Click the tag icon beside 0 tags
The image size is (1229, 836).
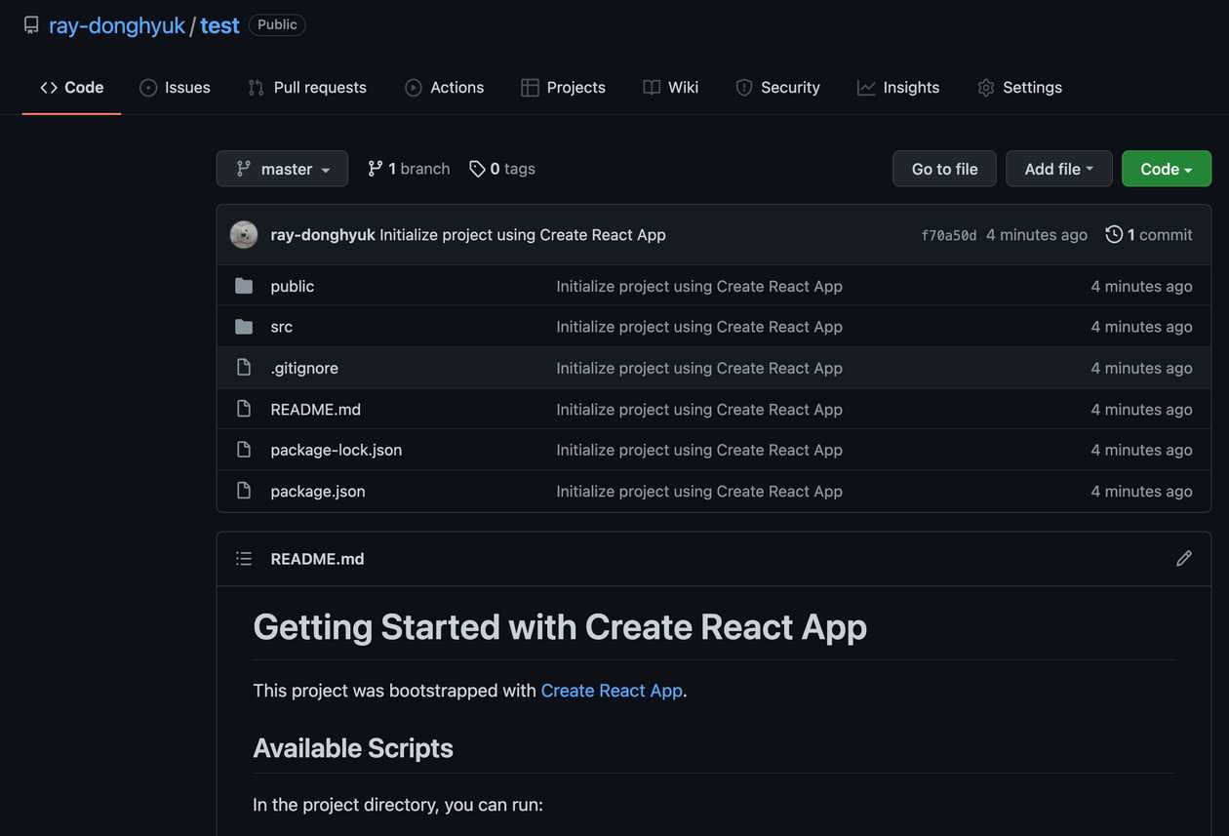(x=477, y=169)
